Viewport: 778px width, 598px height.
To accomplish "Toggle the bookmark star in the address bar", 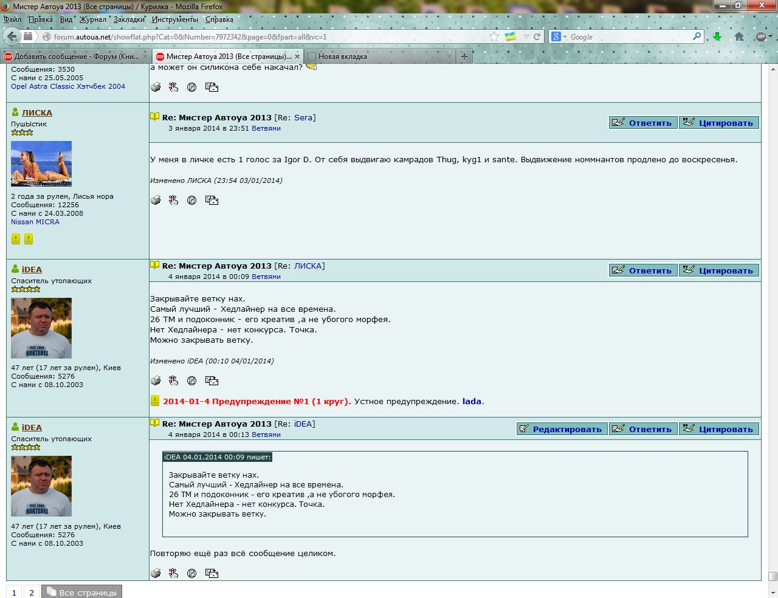I will coord(494,36).
